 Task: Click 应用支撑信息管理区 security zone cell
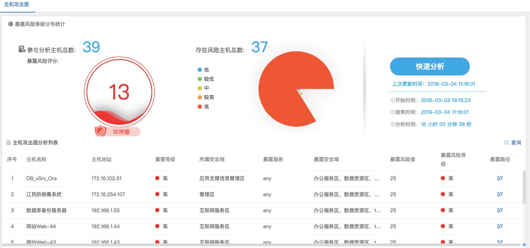222,178
